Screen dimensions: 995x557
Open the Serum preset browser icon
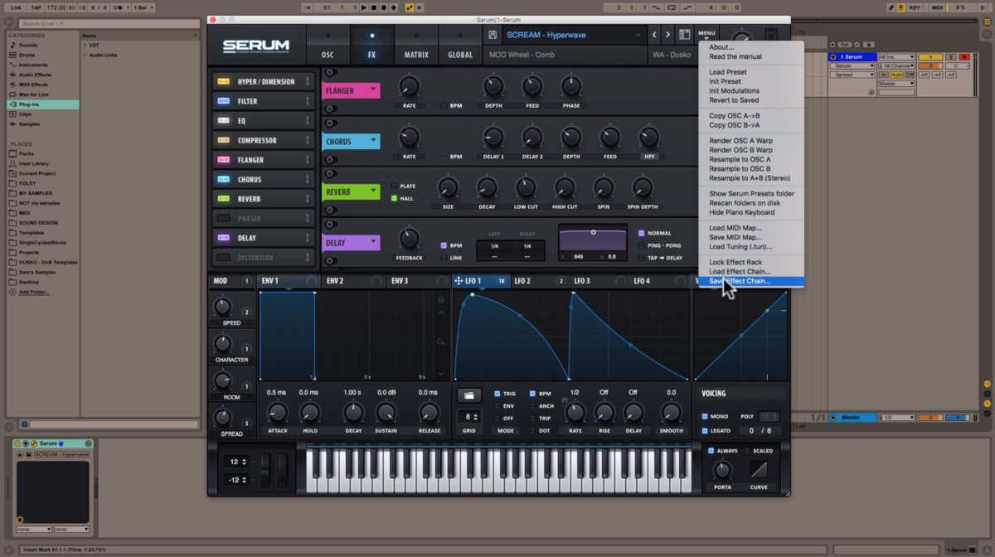click(x=685, y=35)
